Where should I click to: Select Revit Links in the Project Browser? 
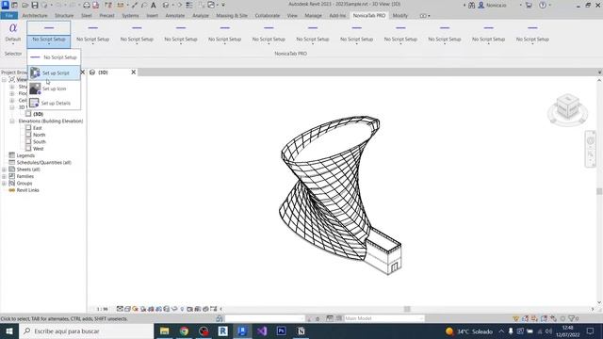(x=27, y=190)
